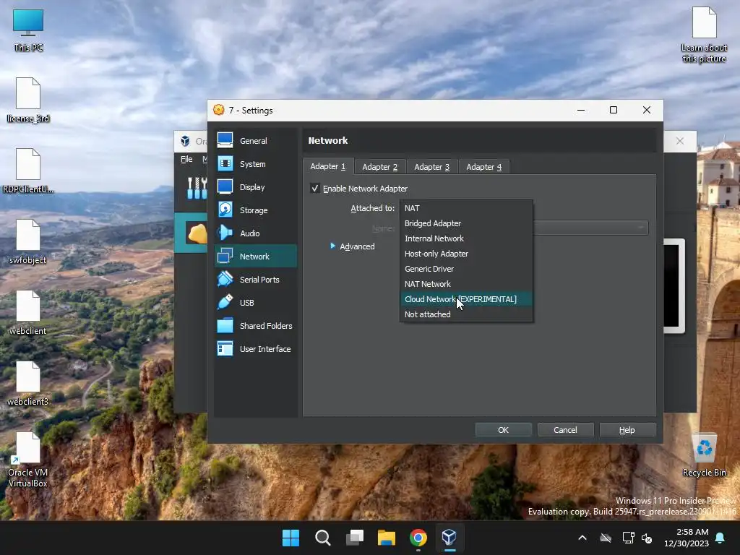Click the VM preview thumbnail in Manager
This screenshot has width=740, height=555.
pos(674,286)
